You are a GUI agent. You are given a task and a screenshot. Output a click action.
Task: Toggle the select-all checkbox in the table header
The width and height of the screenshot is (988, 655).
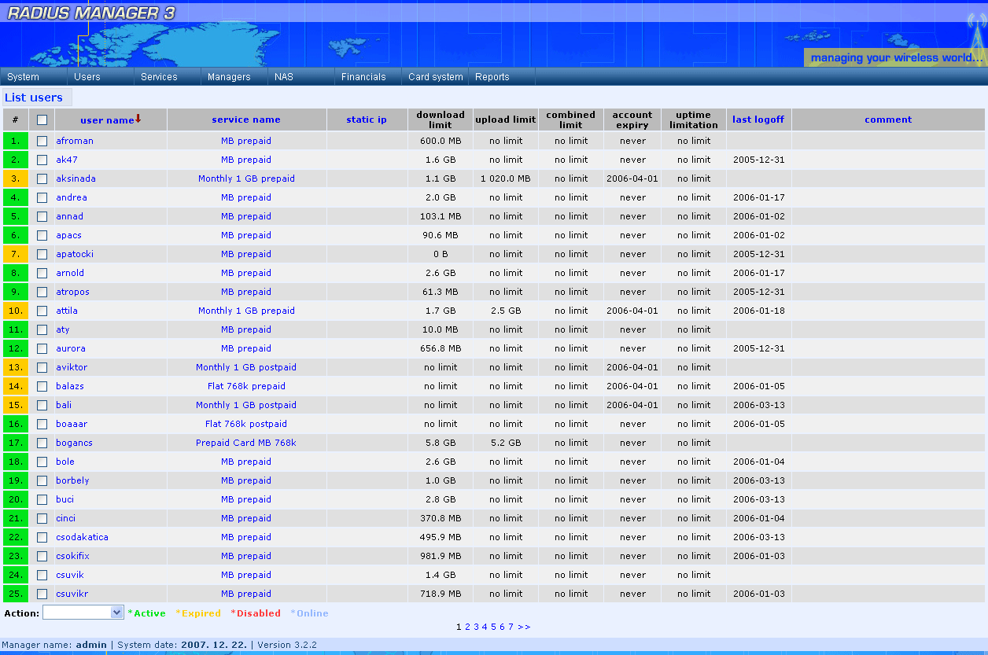click(x=42, y=119)
